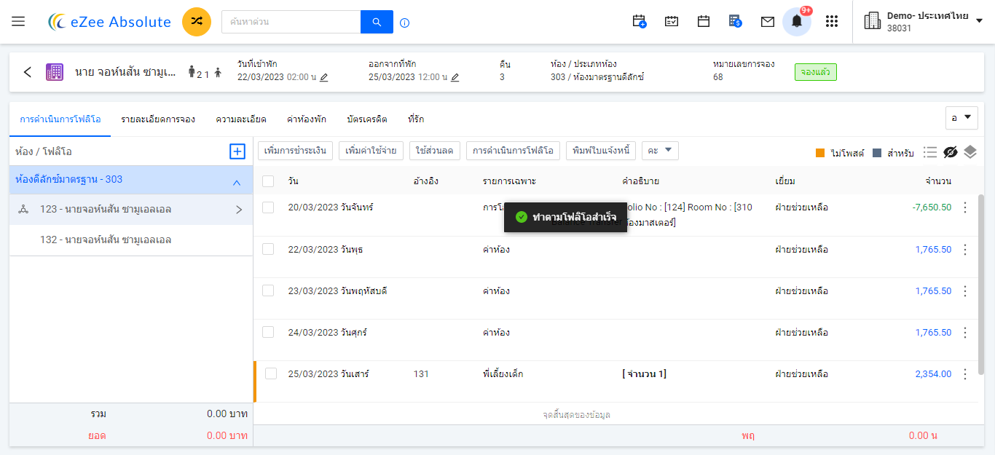Click the green จองแล้ว status badge
Screen dimensions: 995x455
(816, 72)
